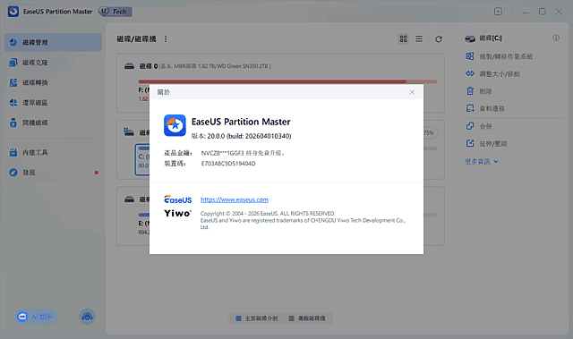The height and width of the screenshot is (339, 573).
Task: Open the AI 助手 assistant button
Action: click(36, 317)
